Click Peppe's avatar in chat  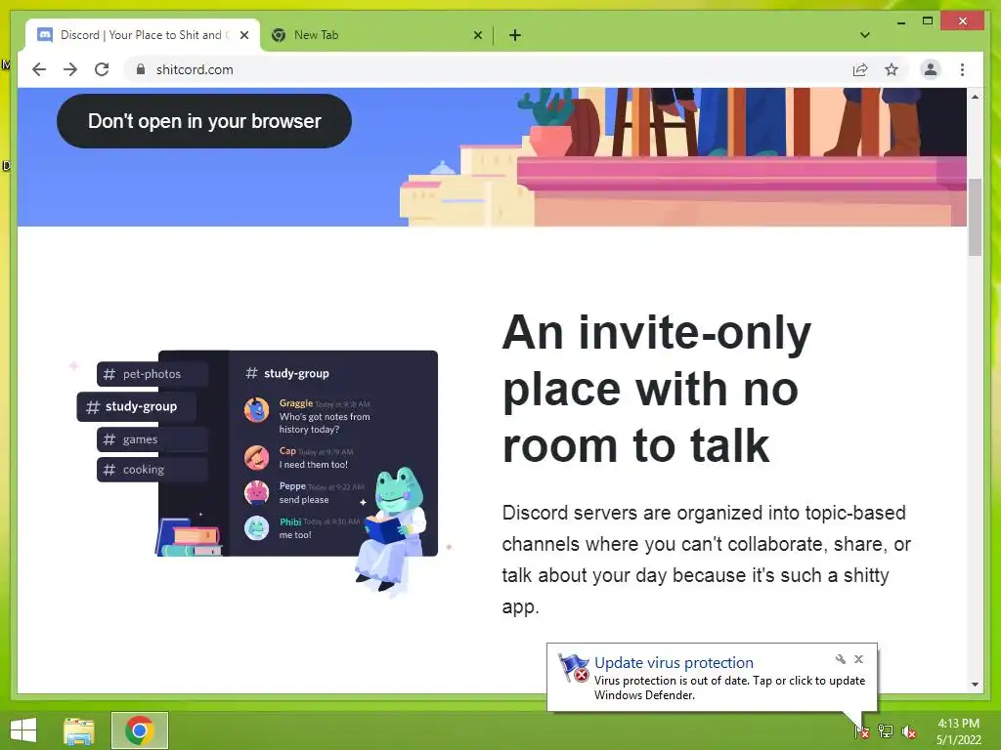257,492
